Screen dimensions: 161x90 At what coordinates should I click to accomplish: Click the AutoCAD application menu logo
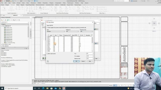1,1
